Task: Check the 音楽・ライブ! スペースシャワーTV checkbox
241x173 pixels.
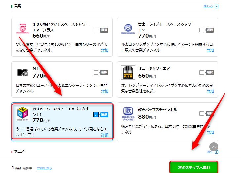Action: tap(202, 30)
